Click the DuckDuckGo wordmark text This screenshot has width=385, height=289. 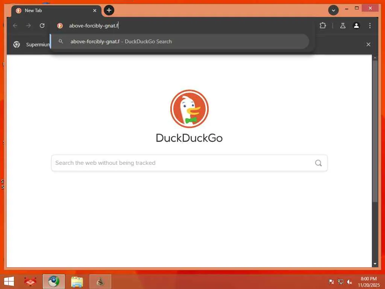(189, 138)
